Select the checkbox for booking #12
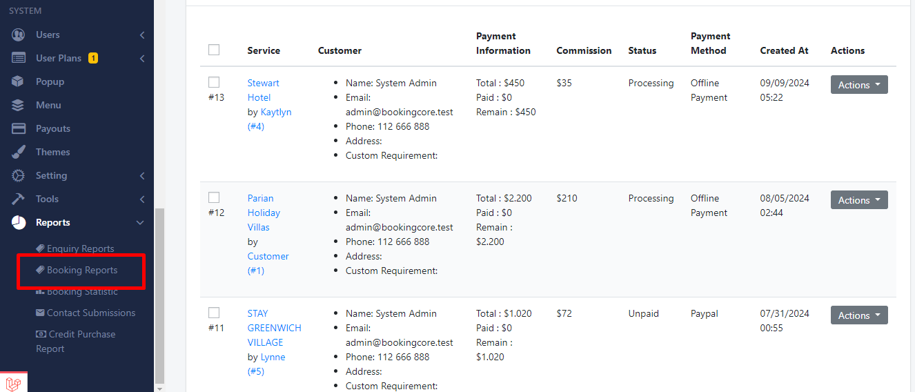 (214, 197)
